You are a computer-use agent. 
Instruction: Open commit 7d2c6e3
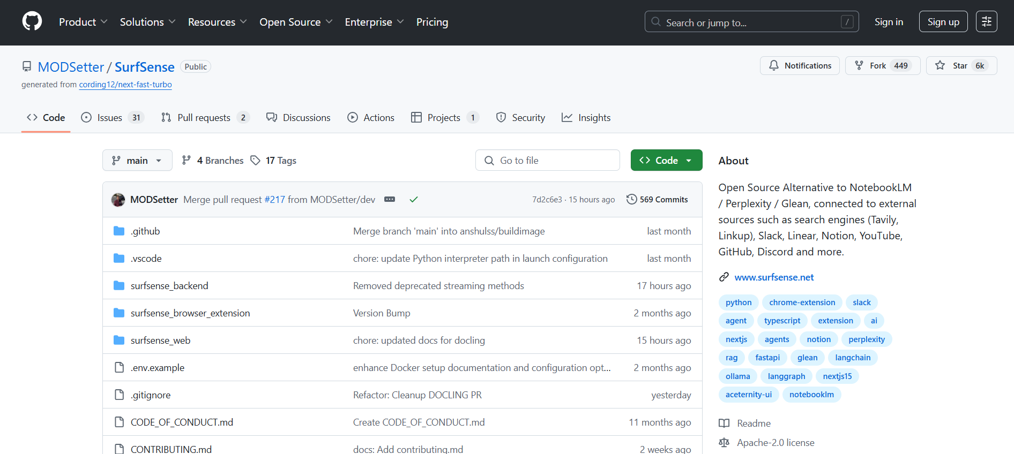tap(547, 200)
